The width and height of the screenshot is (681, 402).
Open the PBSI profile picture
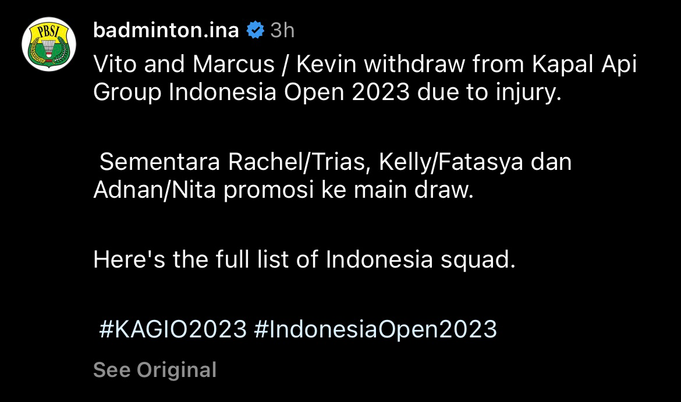[49, 44]
